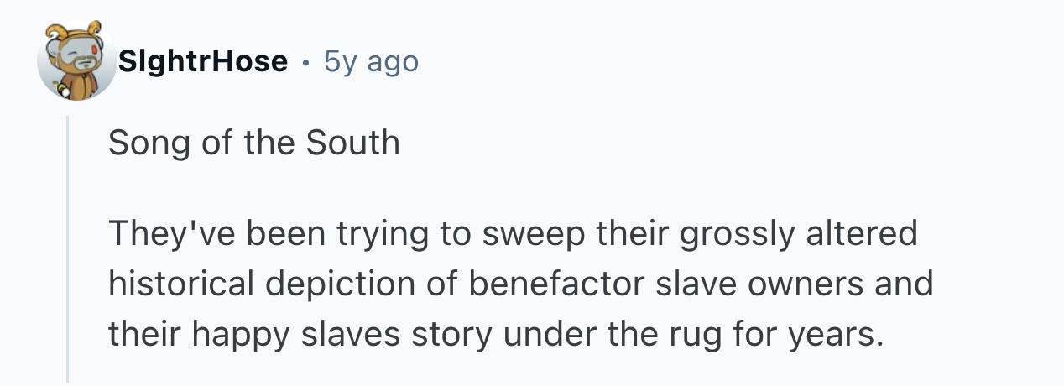Open SlghtrHose's avatar profile picture

[76, 61]
